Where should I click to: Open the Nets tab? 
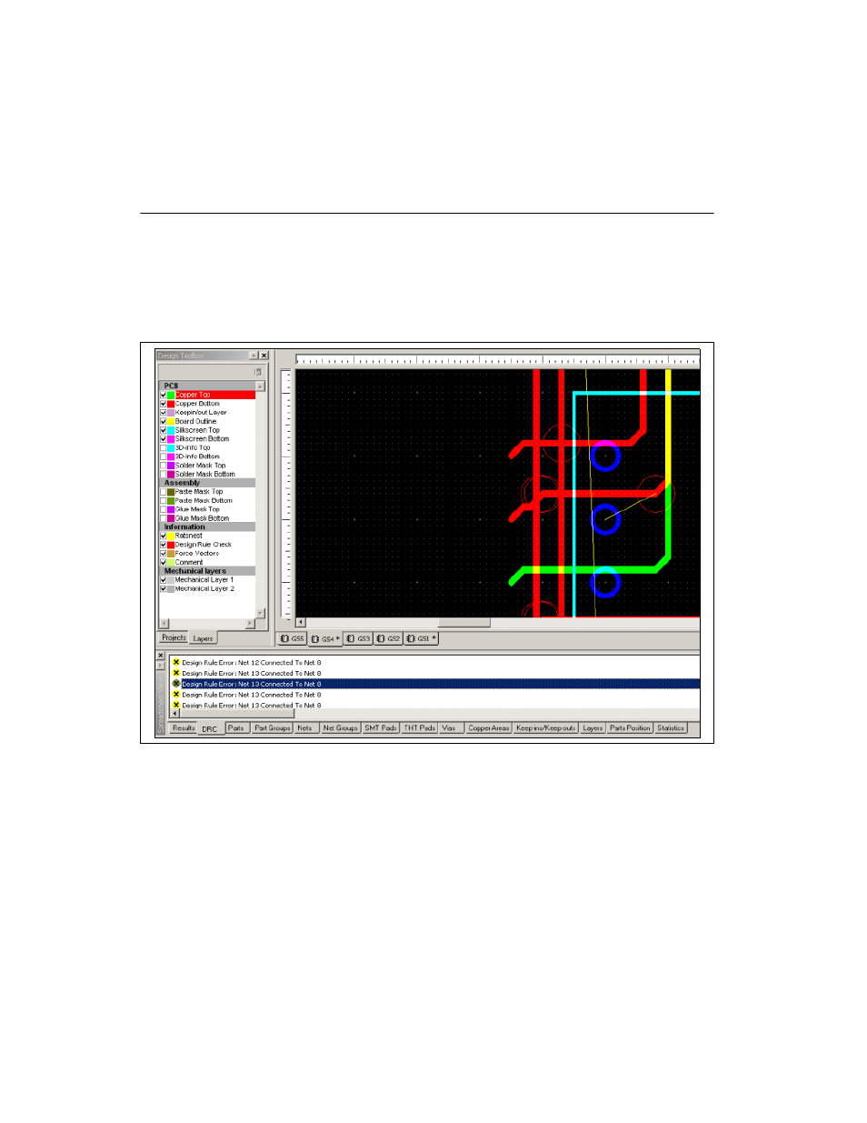305,728
